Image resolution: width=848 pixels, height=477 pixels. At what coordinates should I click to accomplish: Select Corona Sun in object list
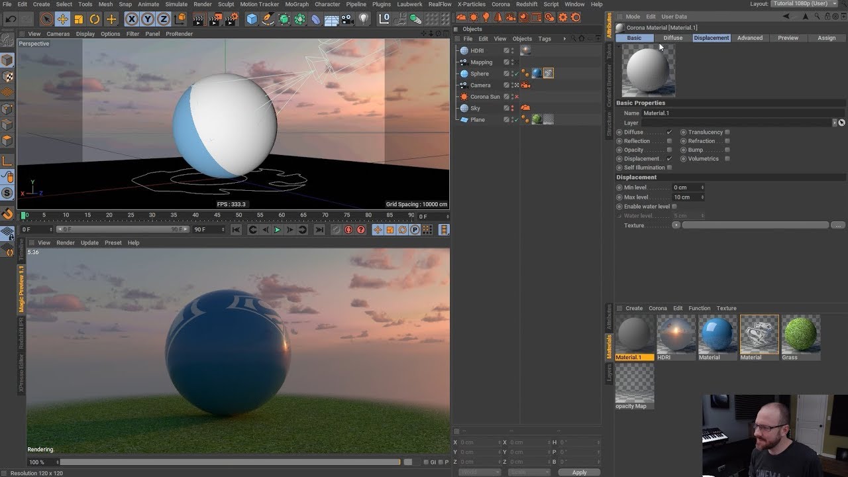(485, 97)
